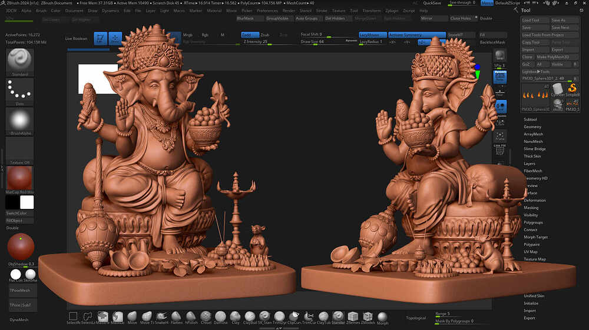Image resolution: width=589 pixels, height=330 pixels.
Task: Open the Document menu
Action: tap(74, 11)
